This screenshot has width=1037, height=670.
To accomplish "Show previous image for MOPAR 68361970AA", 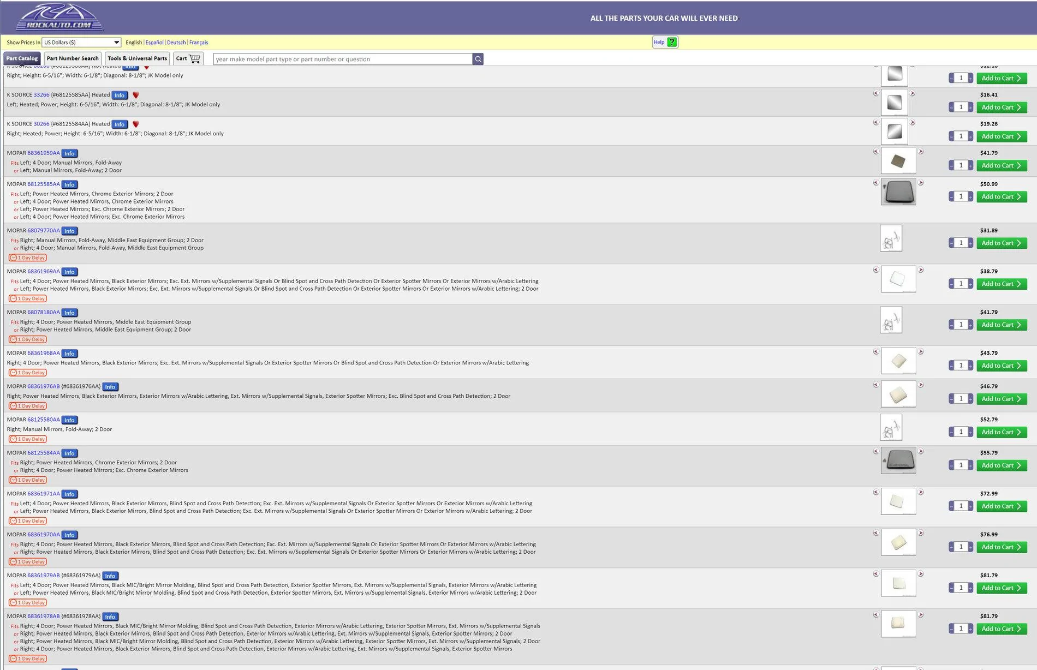I will point(876,534).
